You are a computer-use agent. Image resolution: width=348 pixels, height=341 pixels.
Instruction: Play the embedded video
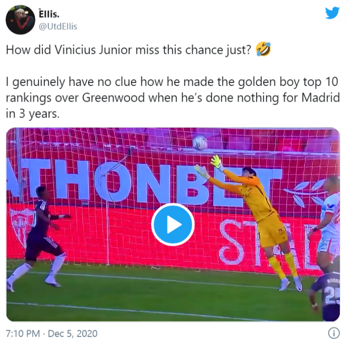pos(173,224)
